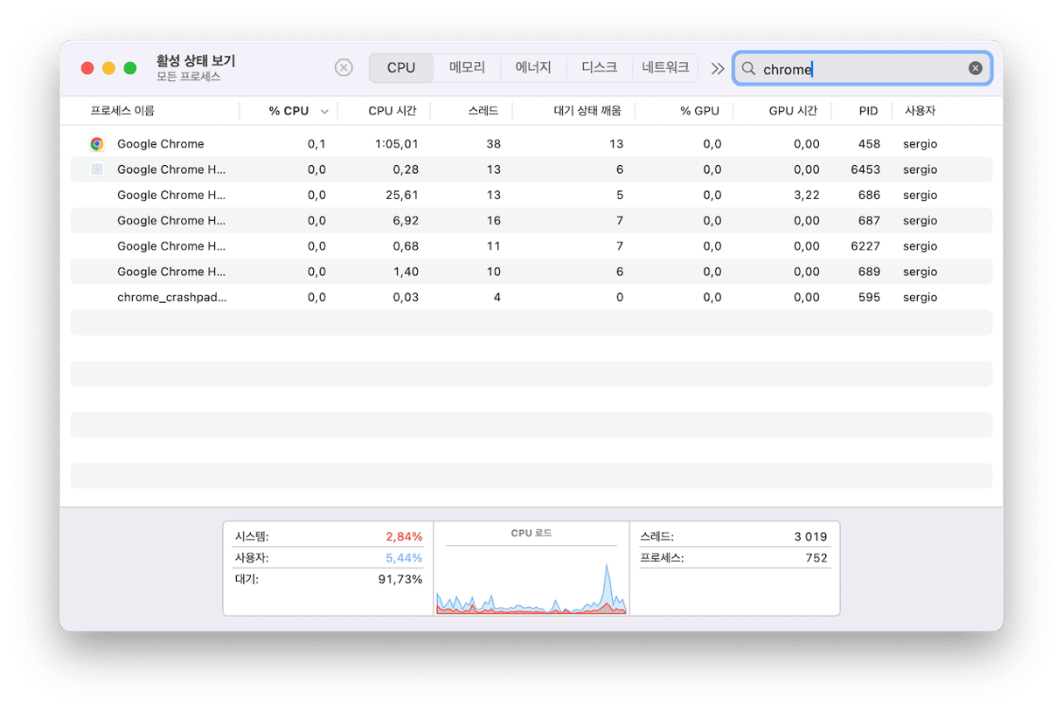The width and height of the screenshot is (1063, 710).
Task: Sort by 프로세스 이름 column header
Action: tap(122, 111)
